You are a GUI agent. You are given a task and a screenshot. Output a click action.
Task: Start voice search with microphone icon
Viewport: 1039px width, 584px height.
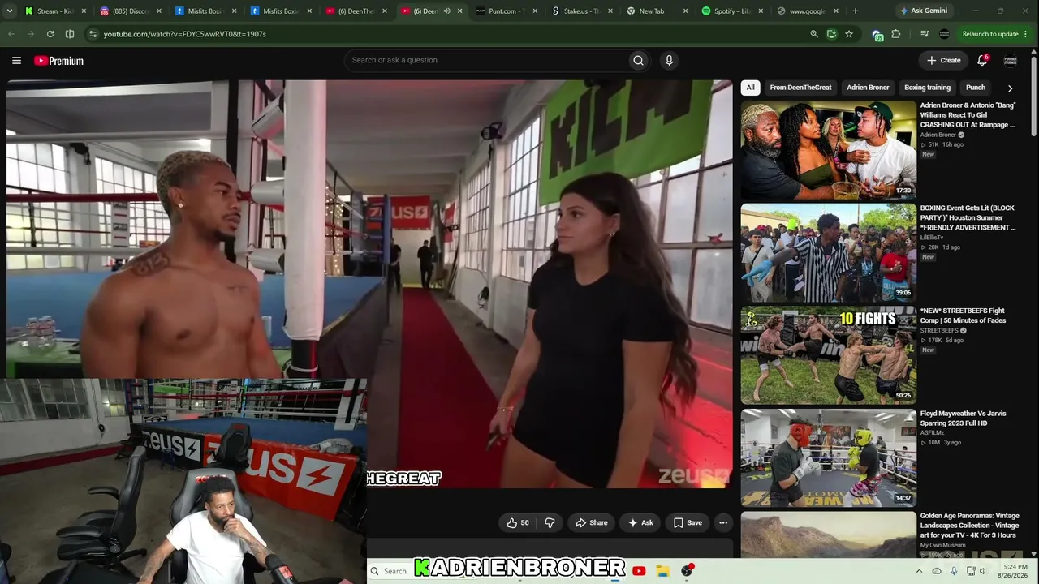click(x=669, y=60)
